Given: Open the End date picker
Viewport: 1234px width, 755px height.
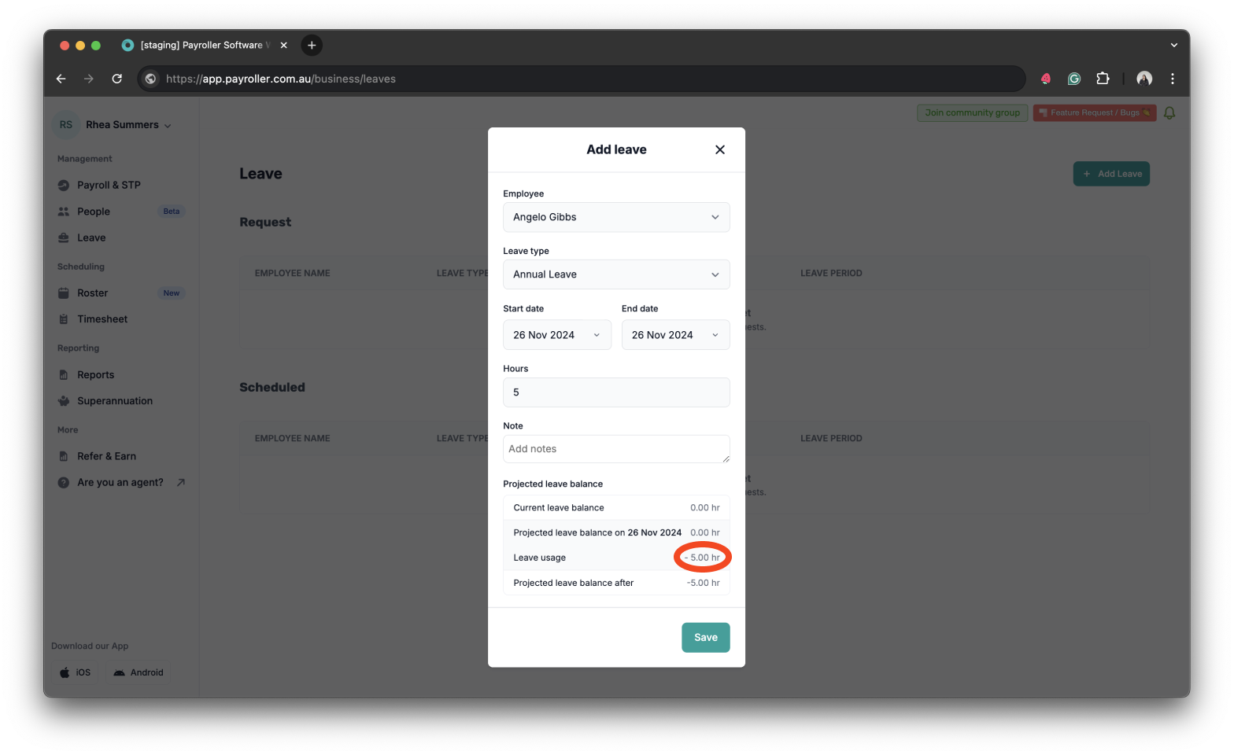Looking at the screenshot, I should (675, 335).
